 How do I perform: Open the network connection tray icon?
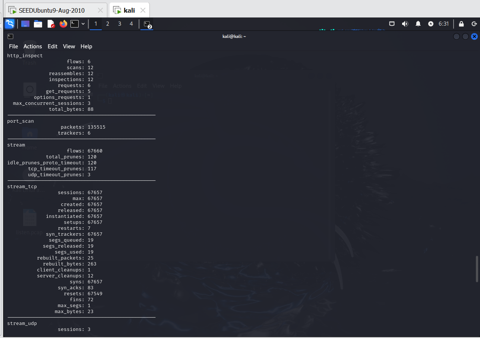pos(392,24)
